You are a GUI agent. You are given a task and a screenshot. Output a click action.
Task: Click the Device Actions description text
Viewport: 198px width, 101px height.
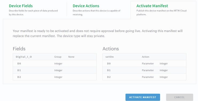(97, 13)
